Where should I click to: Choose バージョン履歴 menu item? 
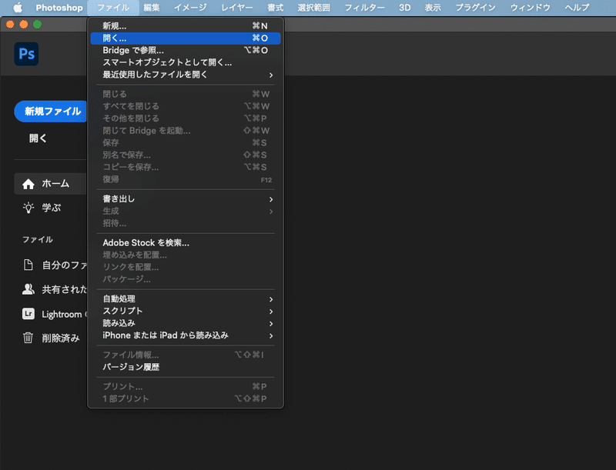click(186, 367)
